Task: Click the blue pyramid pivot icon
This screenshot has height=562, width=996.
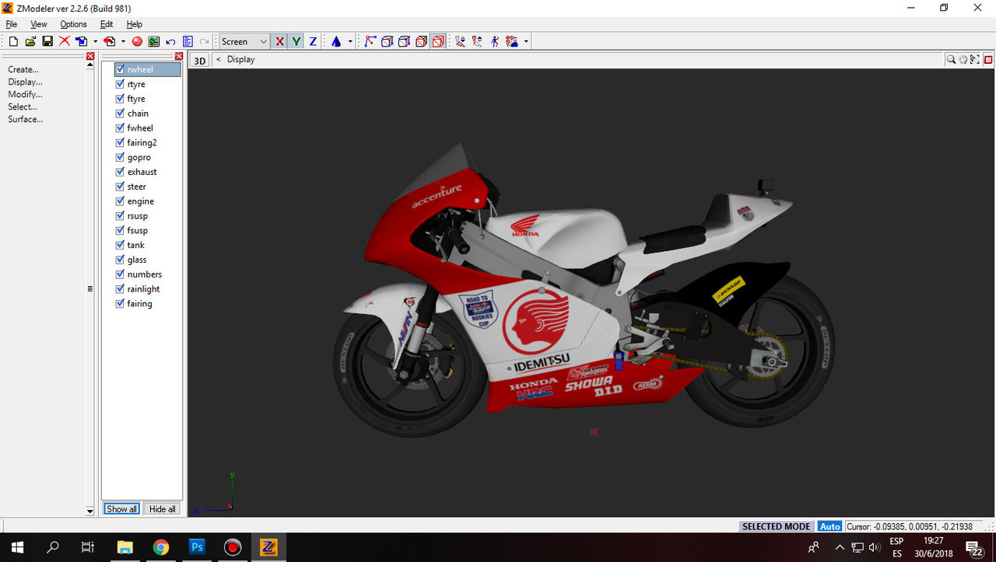Action: pos(336,41)
